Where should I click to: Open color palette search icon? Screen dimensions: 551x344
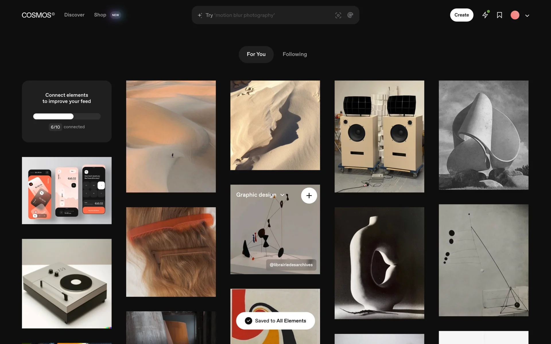pos(350,15)
